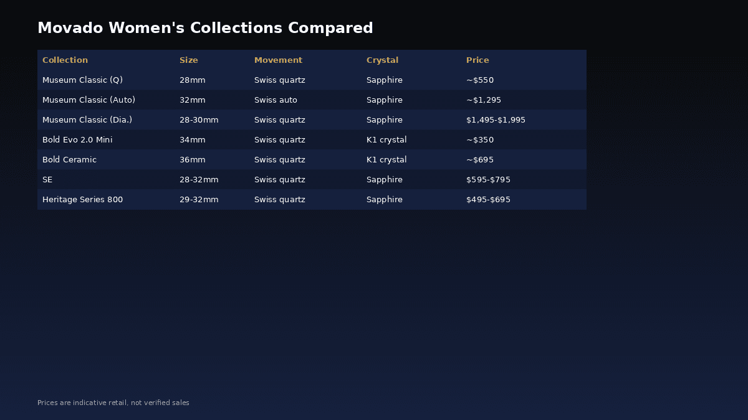Click the '28-32mm' size value

pyautogui.click(x=199, y=180)
